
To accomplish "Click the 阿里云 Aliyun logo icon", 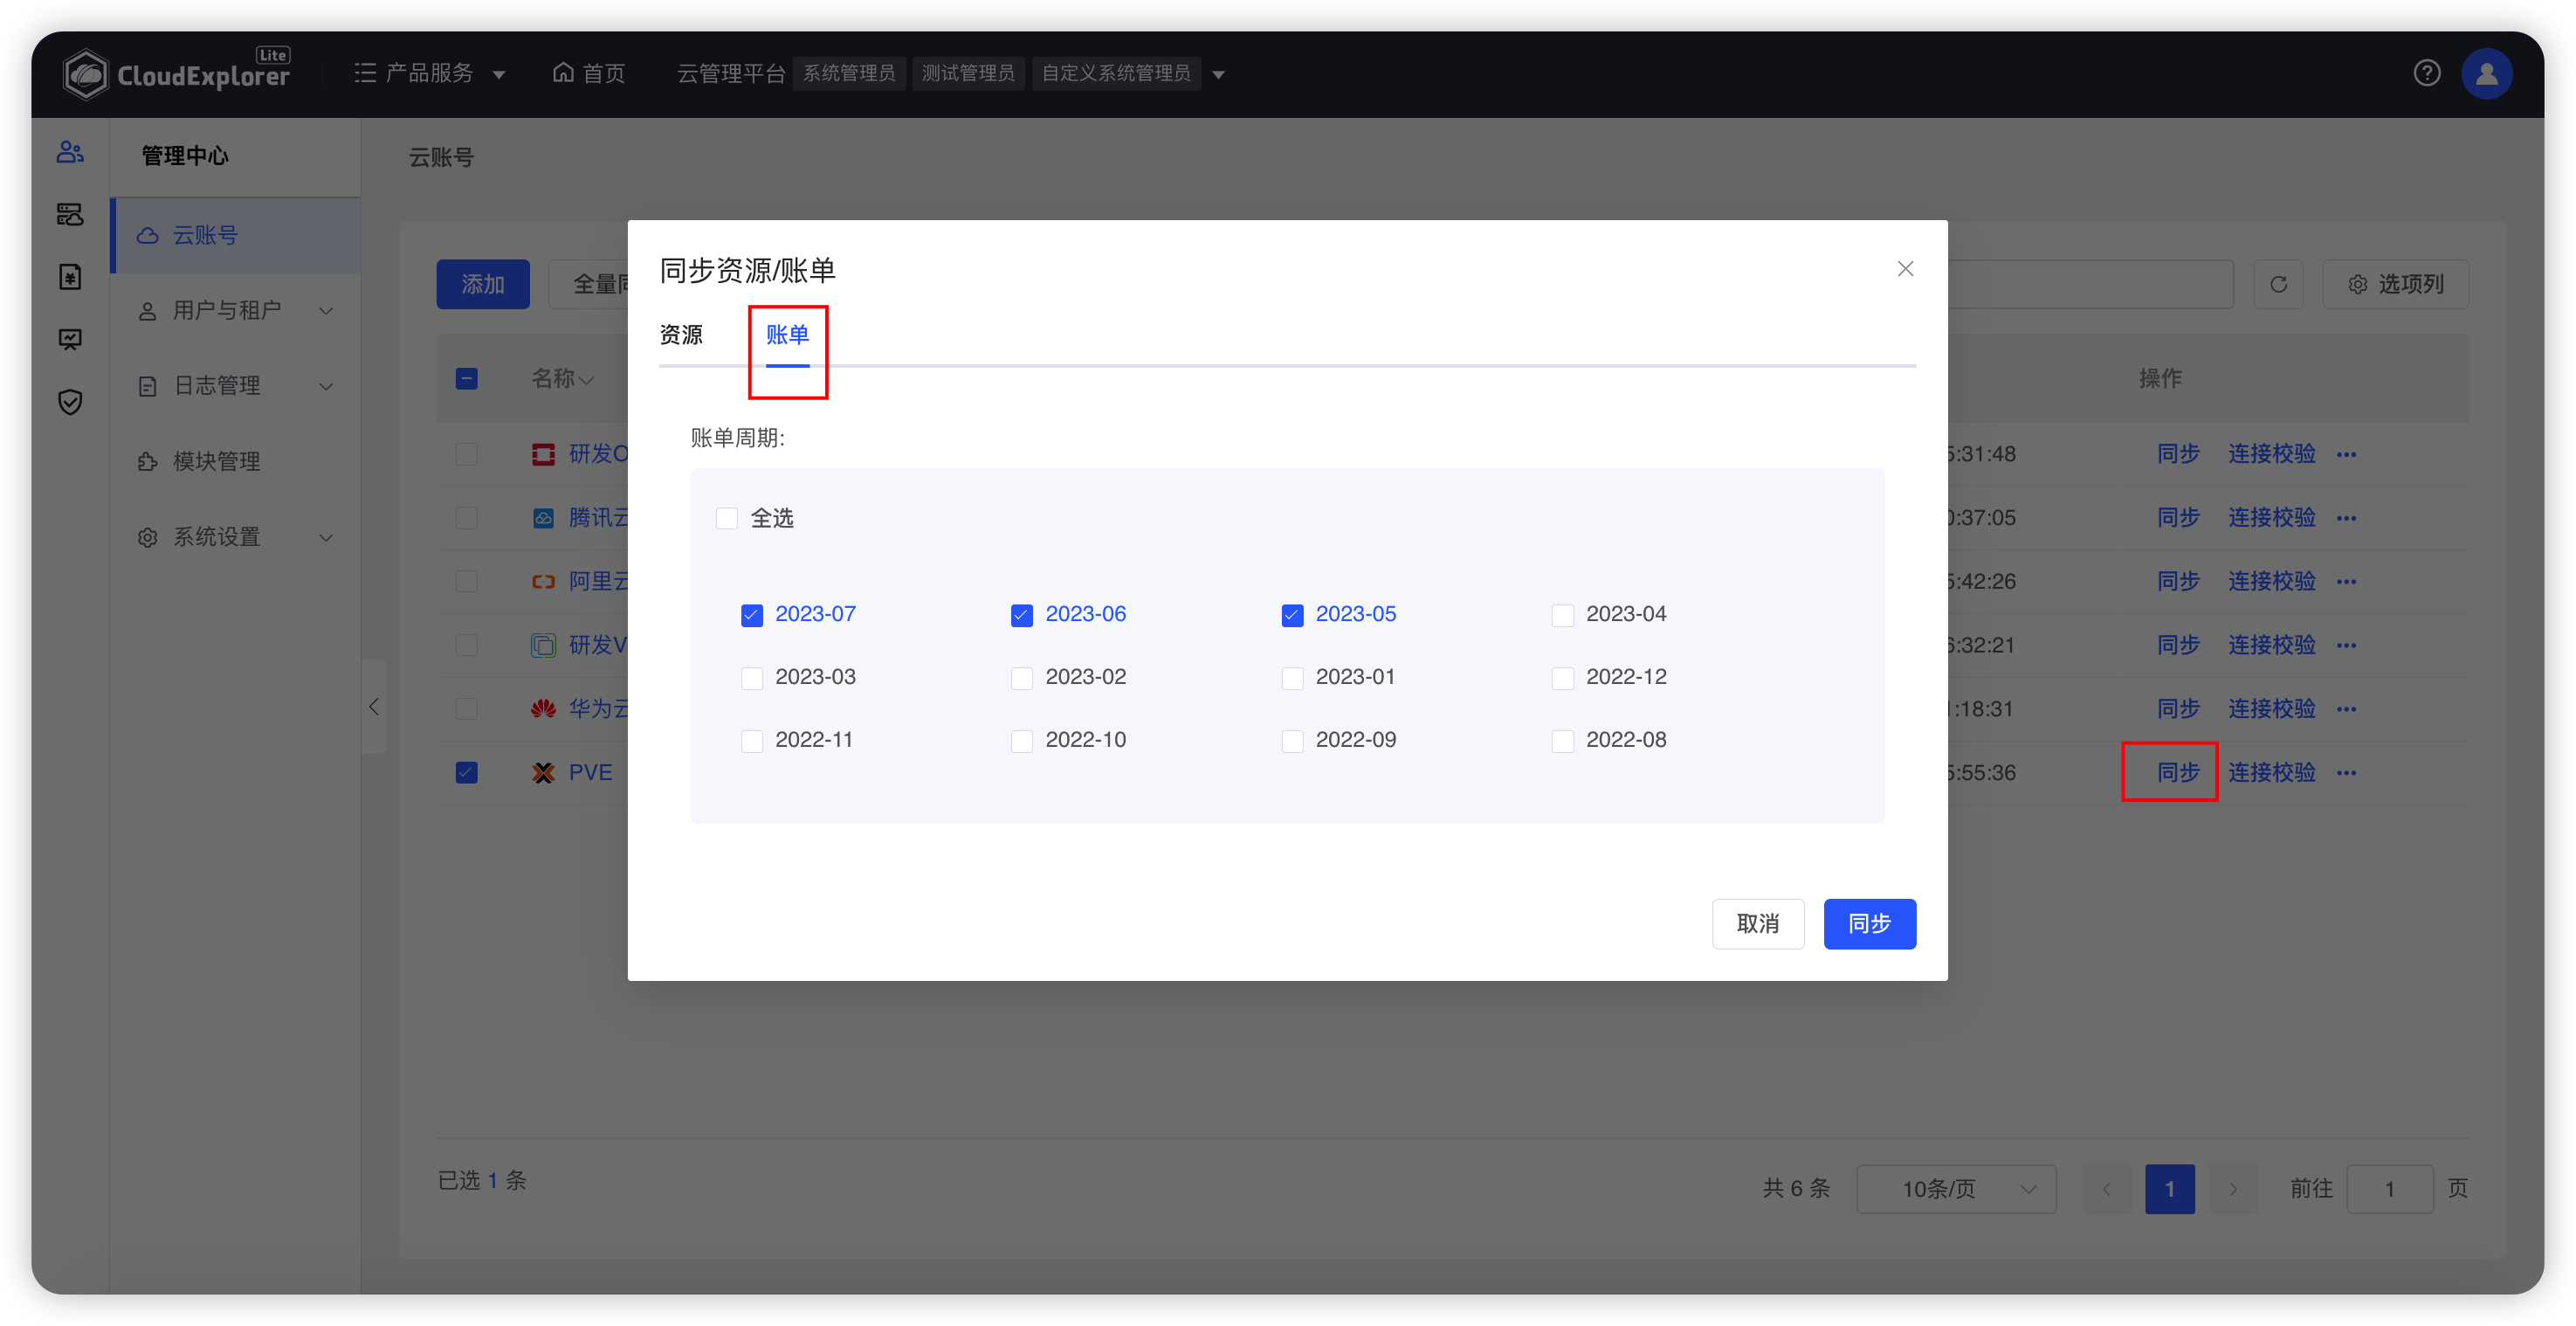I will (x=543, y=582).
